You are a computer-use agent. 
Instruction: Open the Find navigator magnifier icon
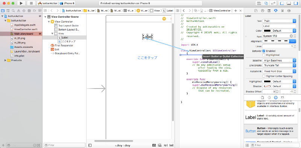13,11
